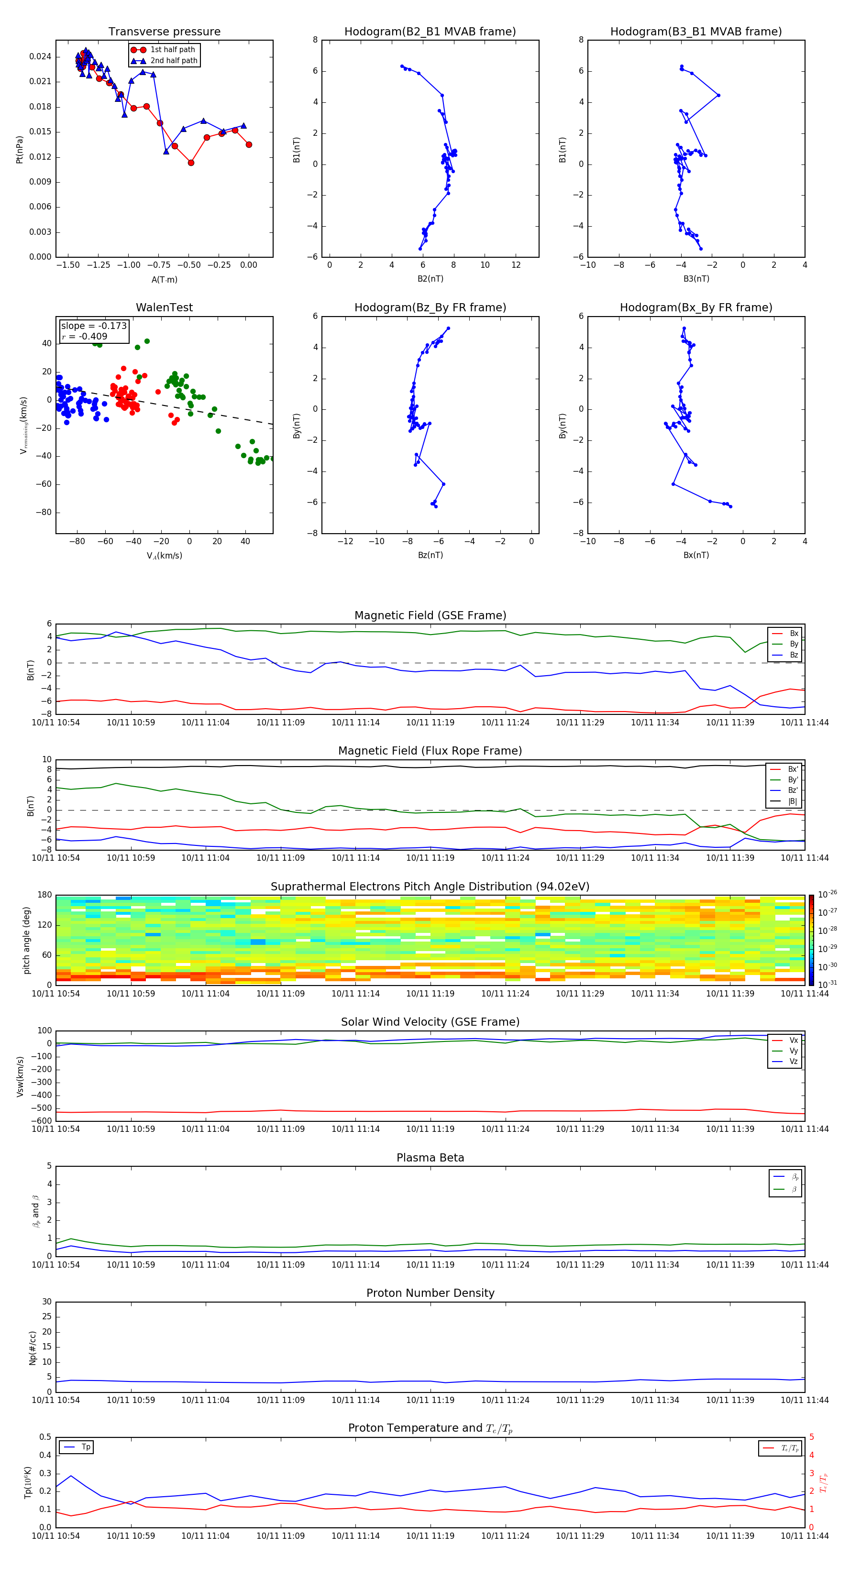This screenshot has width=861, height=1578.
Task: Click the "Pt(nPa)" y-axis label
Action: coord(20,149)
